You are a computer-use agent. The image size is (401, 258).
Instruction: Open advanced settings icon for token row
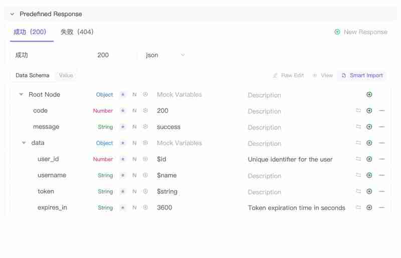pos(145,191)
